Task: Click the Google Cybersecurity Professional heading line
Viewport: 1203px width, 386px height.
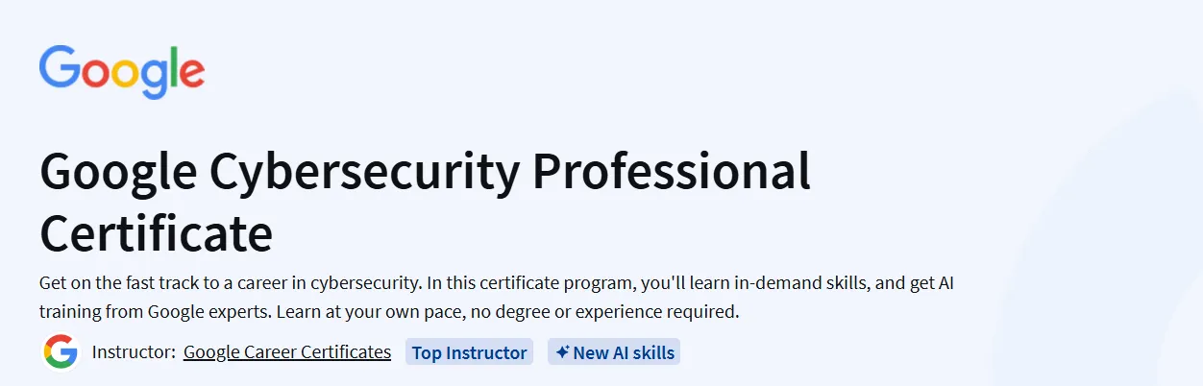Action: [x=425, y=175]
